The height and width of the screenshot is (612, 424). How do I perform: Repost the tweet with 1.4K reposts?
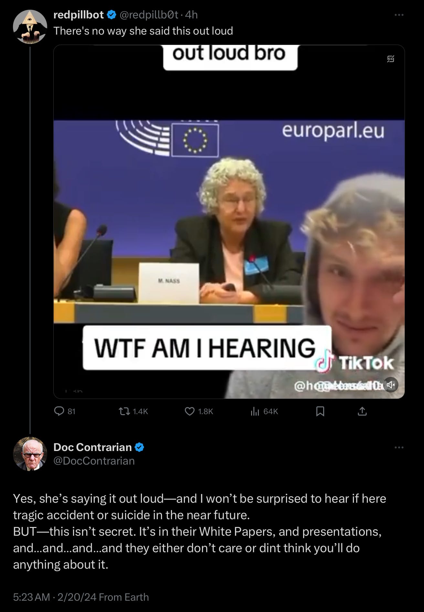[x=133, y=411]
